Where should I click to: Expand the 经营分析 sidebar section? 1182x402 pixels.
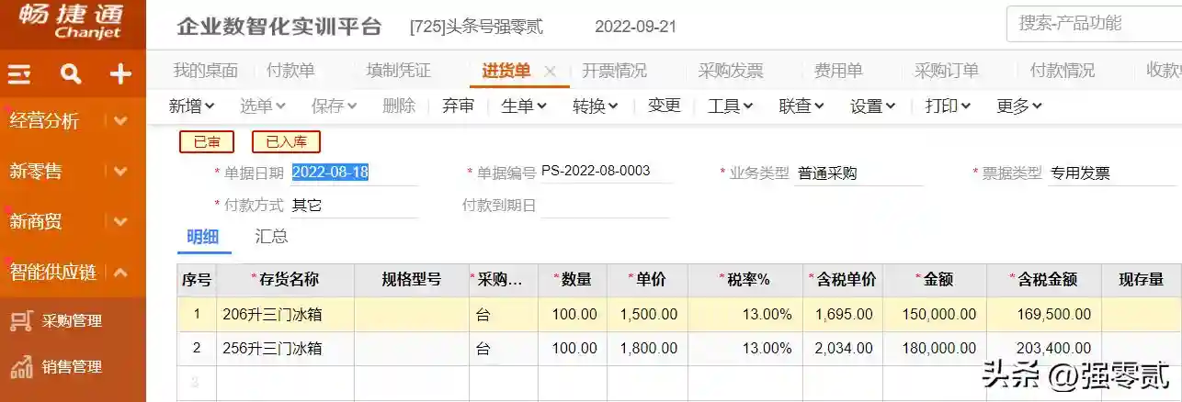(x=120, y=120)
